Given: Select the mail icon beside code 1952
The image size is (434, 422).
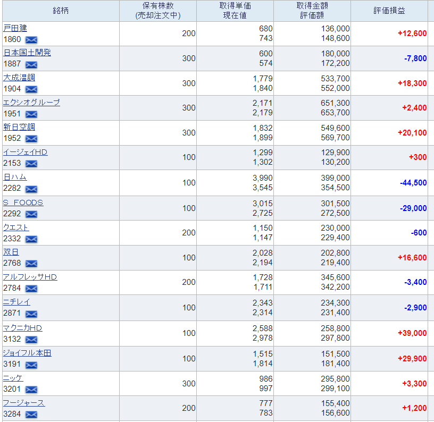Looking at the screenshot, I should click(x=31, y=139).
